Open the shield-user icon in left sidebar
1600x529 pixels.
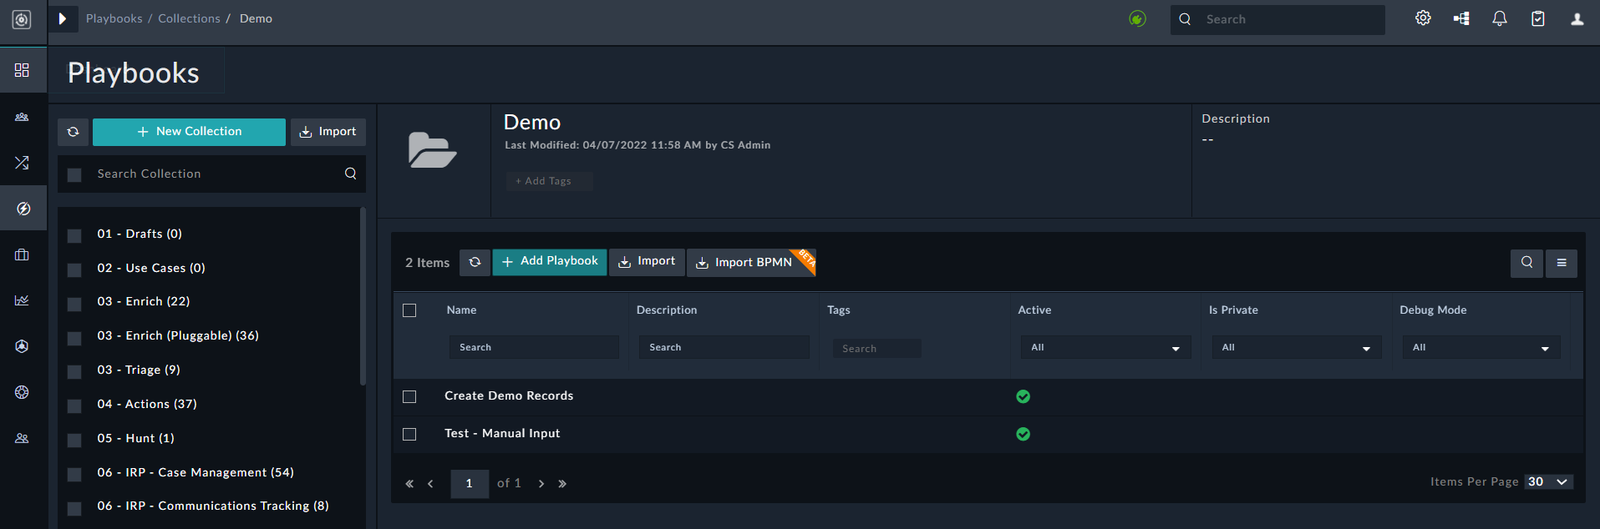[22, 346]
